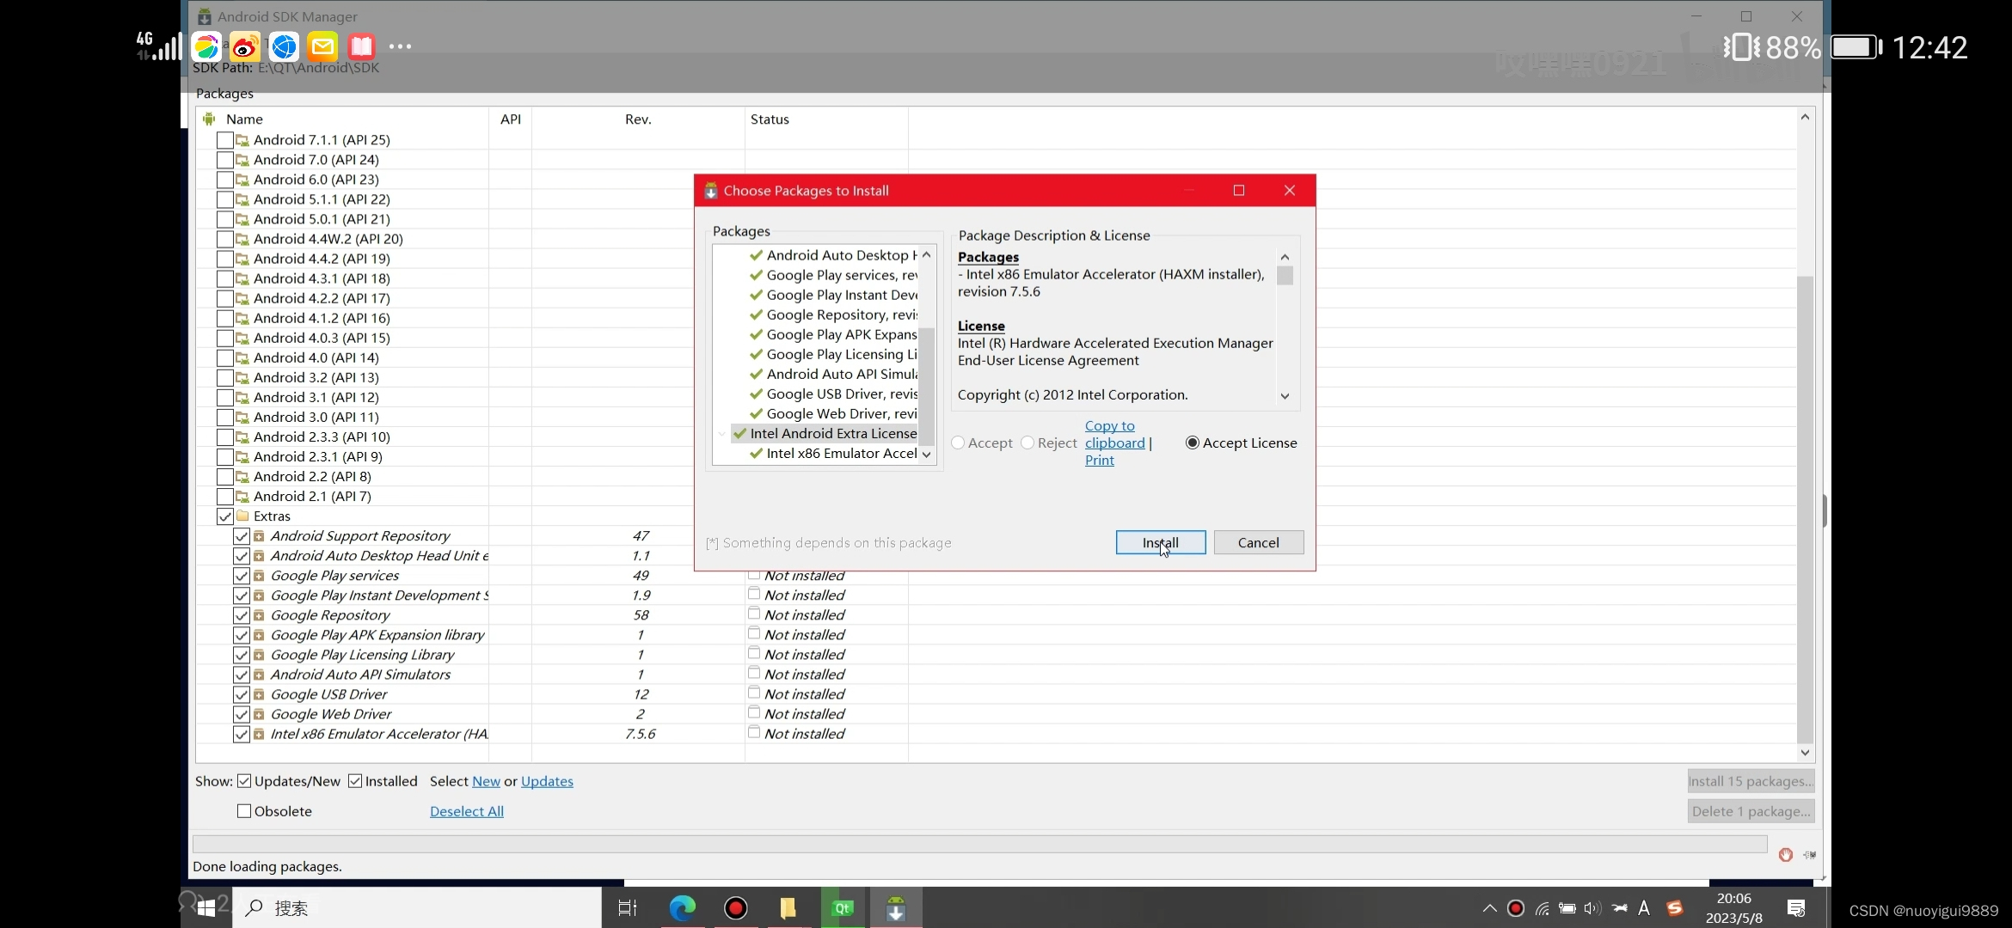Open the Sogou input method tray icon
2012x928 pixels.
coord(1674,908)
